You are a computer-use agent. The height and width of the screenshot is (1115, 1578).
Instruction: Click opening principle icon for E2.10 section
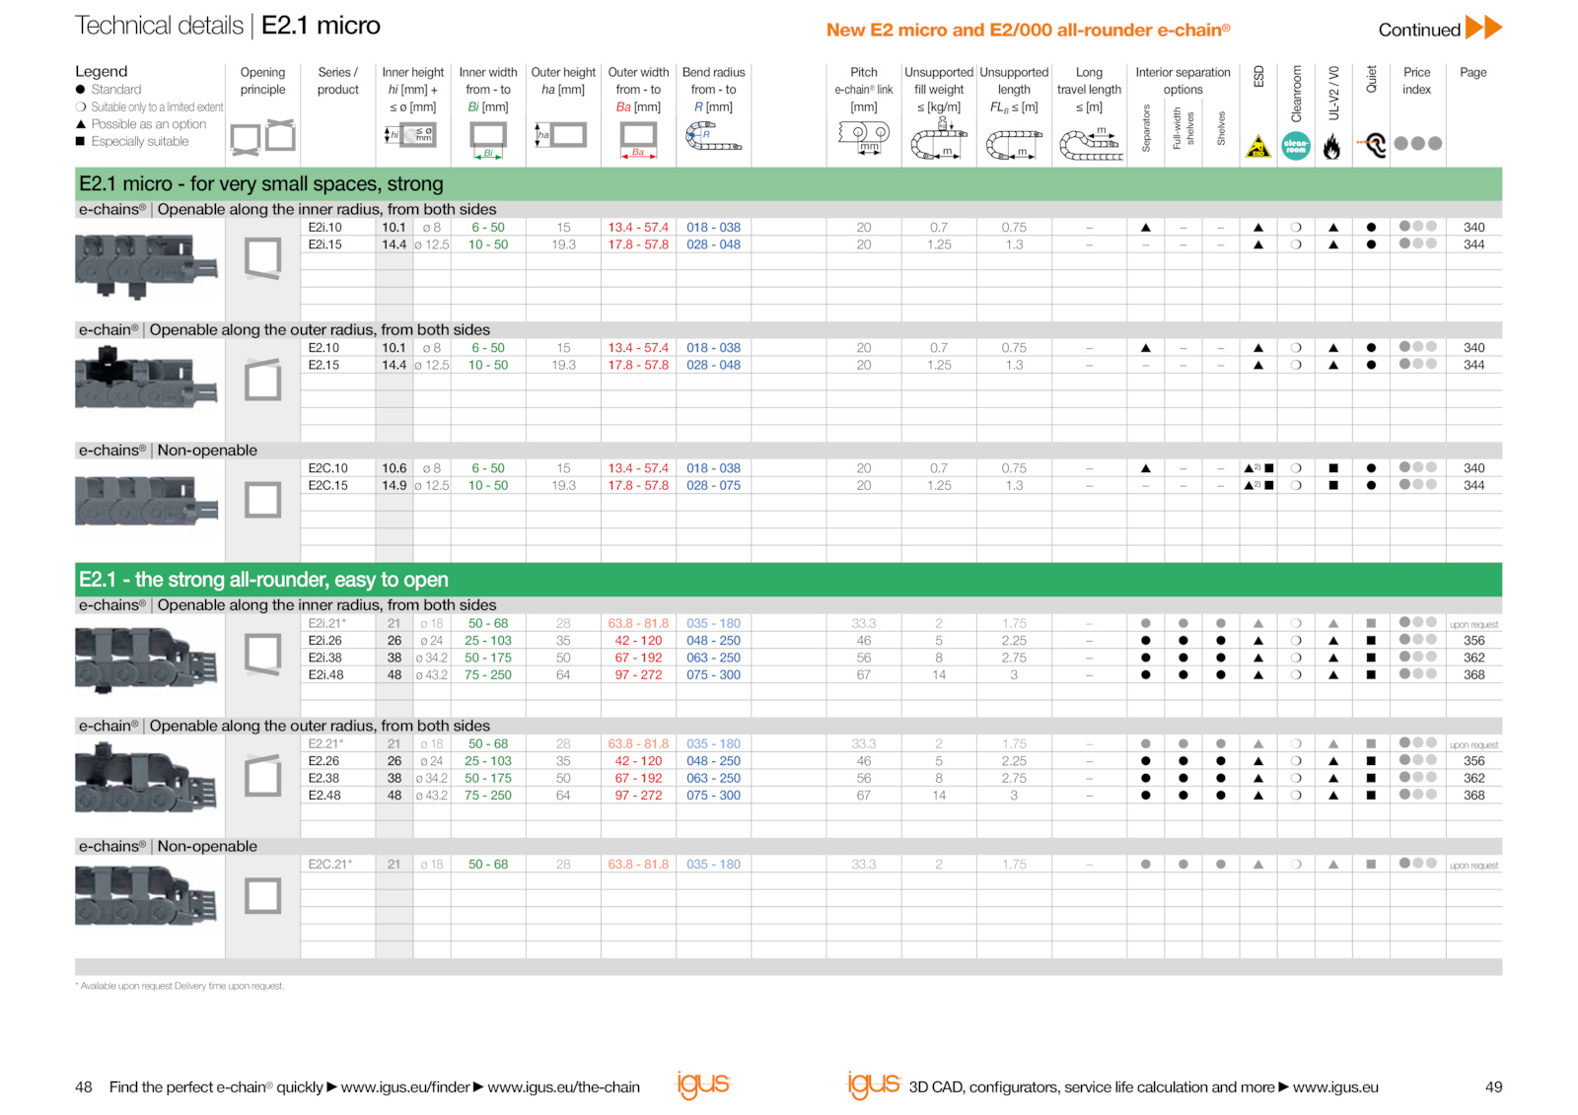[262, 380]
